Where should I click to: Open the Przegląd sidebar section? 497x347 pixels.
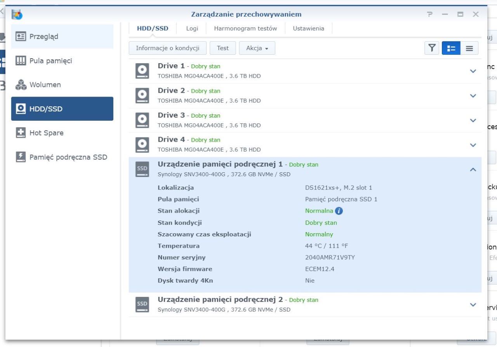click(62, 36)
